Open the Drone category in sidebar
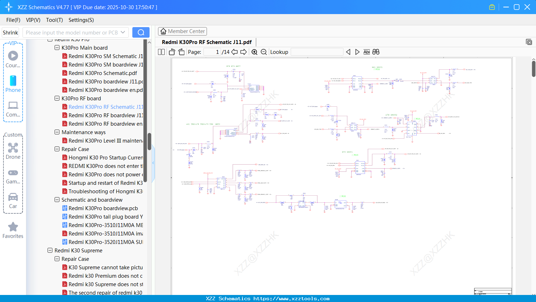The height and width of the screenshot is (302, 536). click(x=13, y=151)
